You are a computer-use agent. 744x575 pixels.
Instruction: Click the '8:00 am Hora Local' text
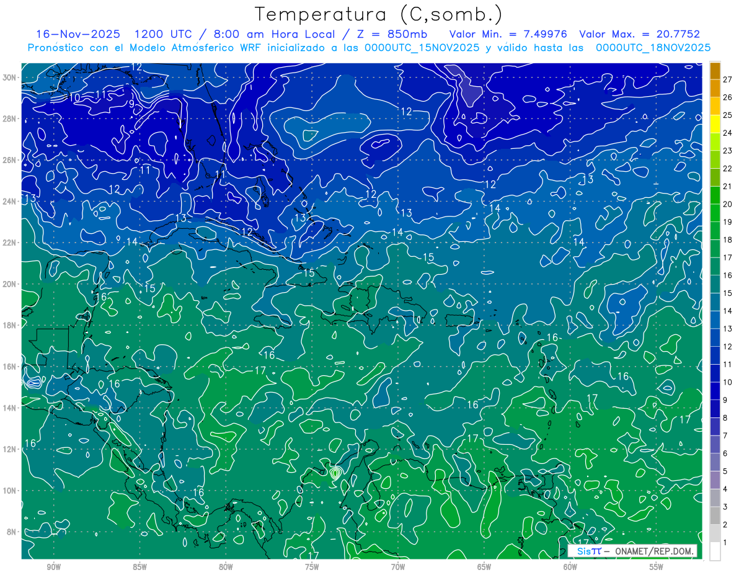275,34
